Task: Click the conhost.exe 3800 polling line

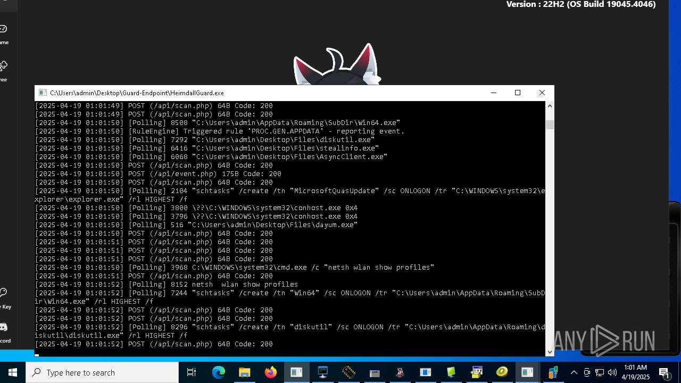Action: [x=196, y=208]
